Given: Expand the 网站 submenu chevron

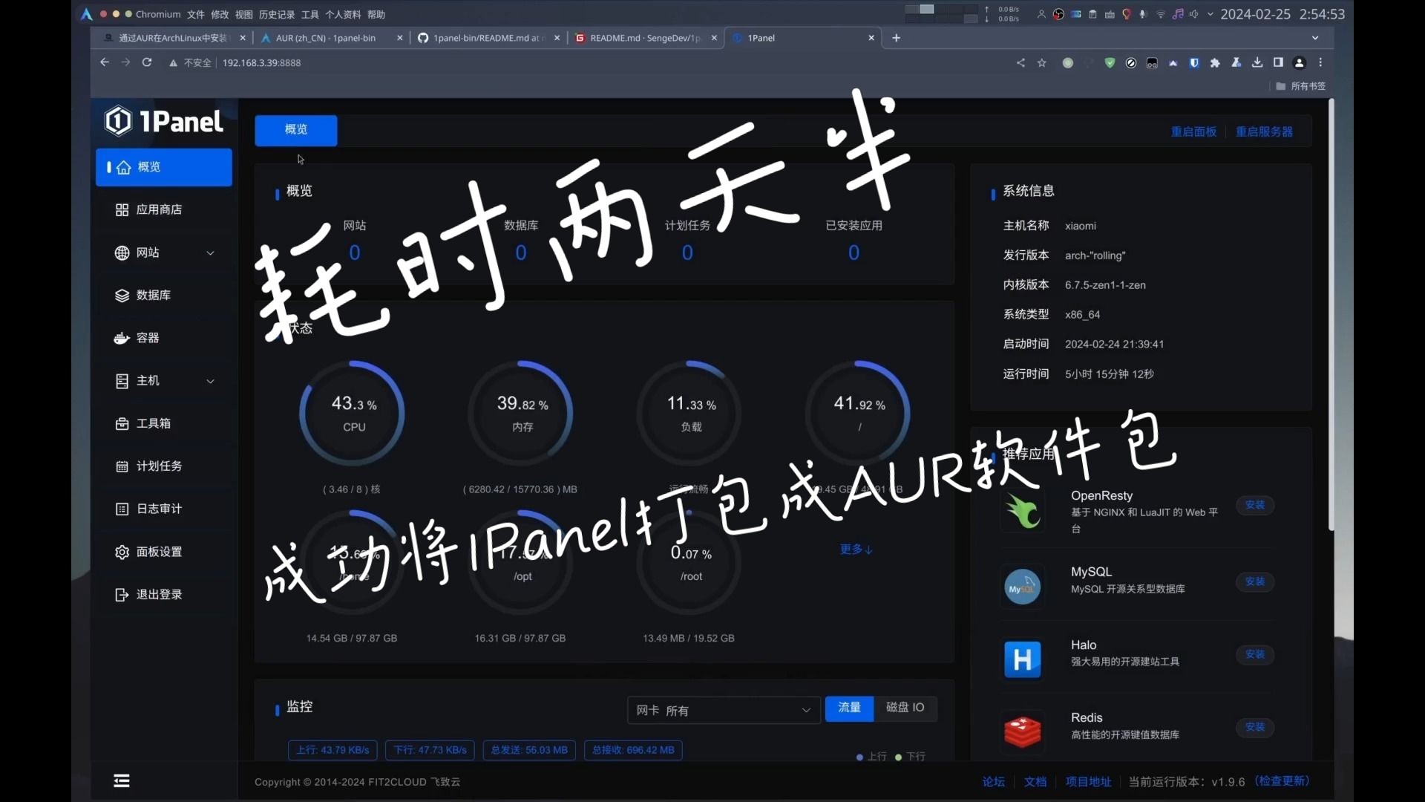Looking at the screenshot, I should [x=211, y=253].
